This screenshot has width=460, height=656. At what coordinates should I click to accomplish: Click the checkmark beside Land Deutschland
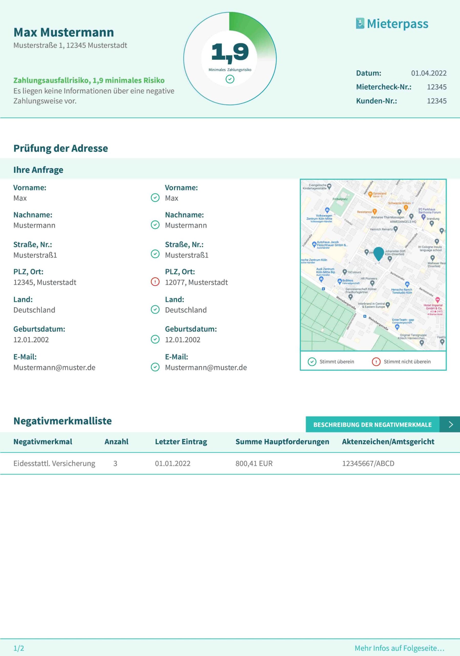click(155, 310)
